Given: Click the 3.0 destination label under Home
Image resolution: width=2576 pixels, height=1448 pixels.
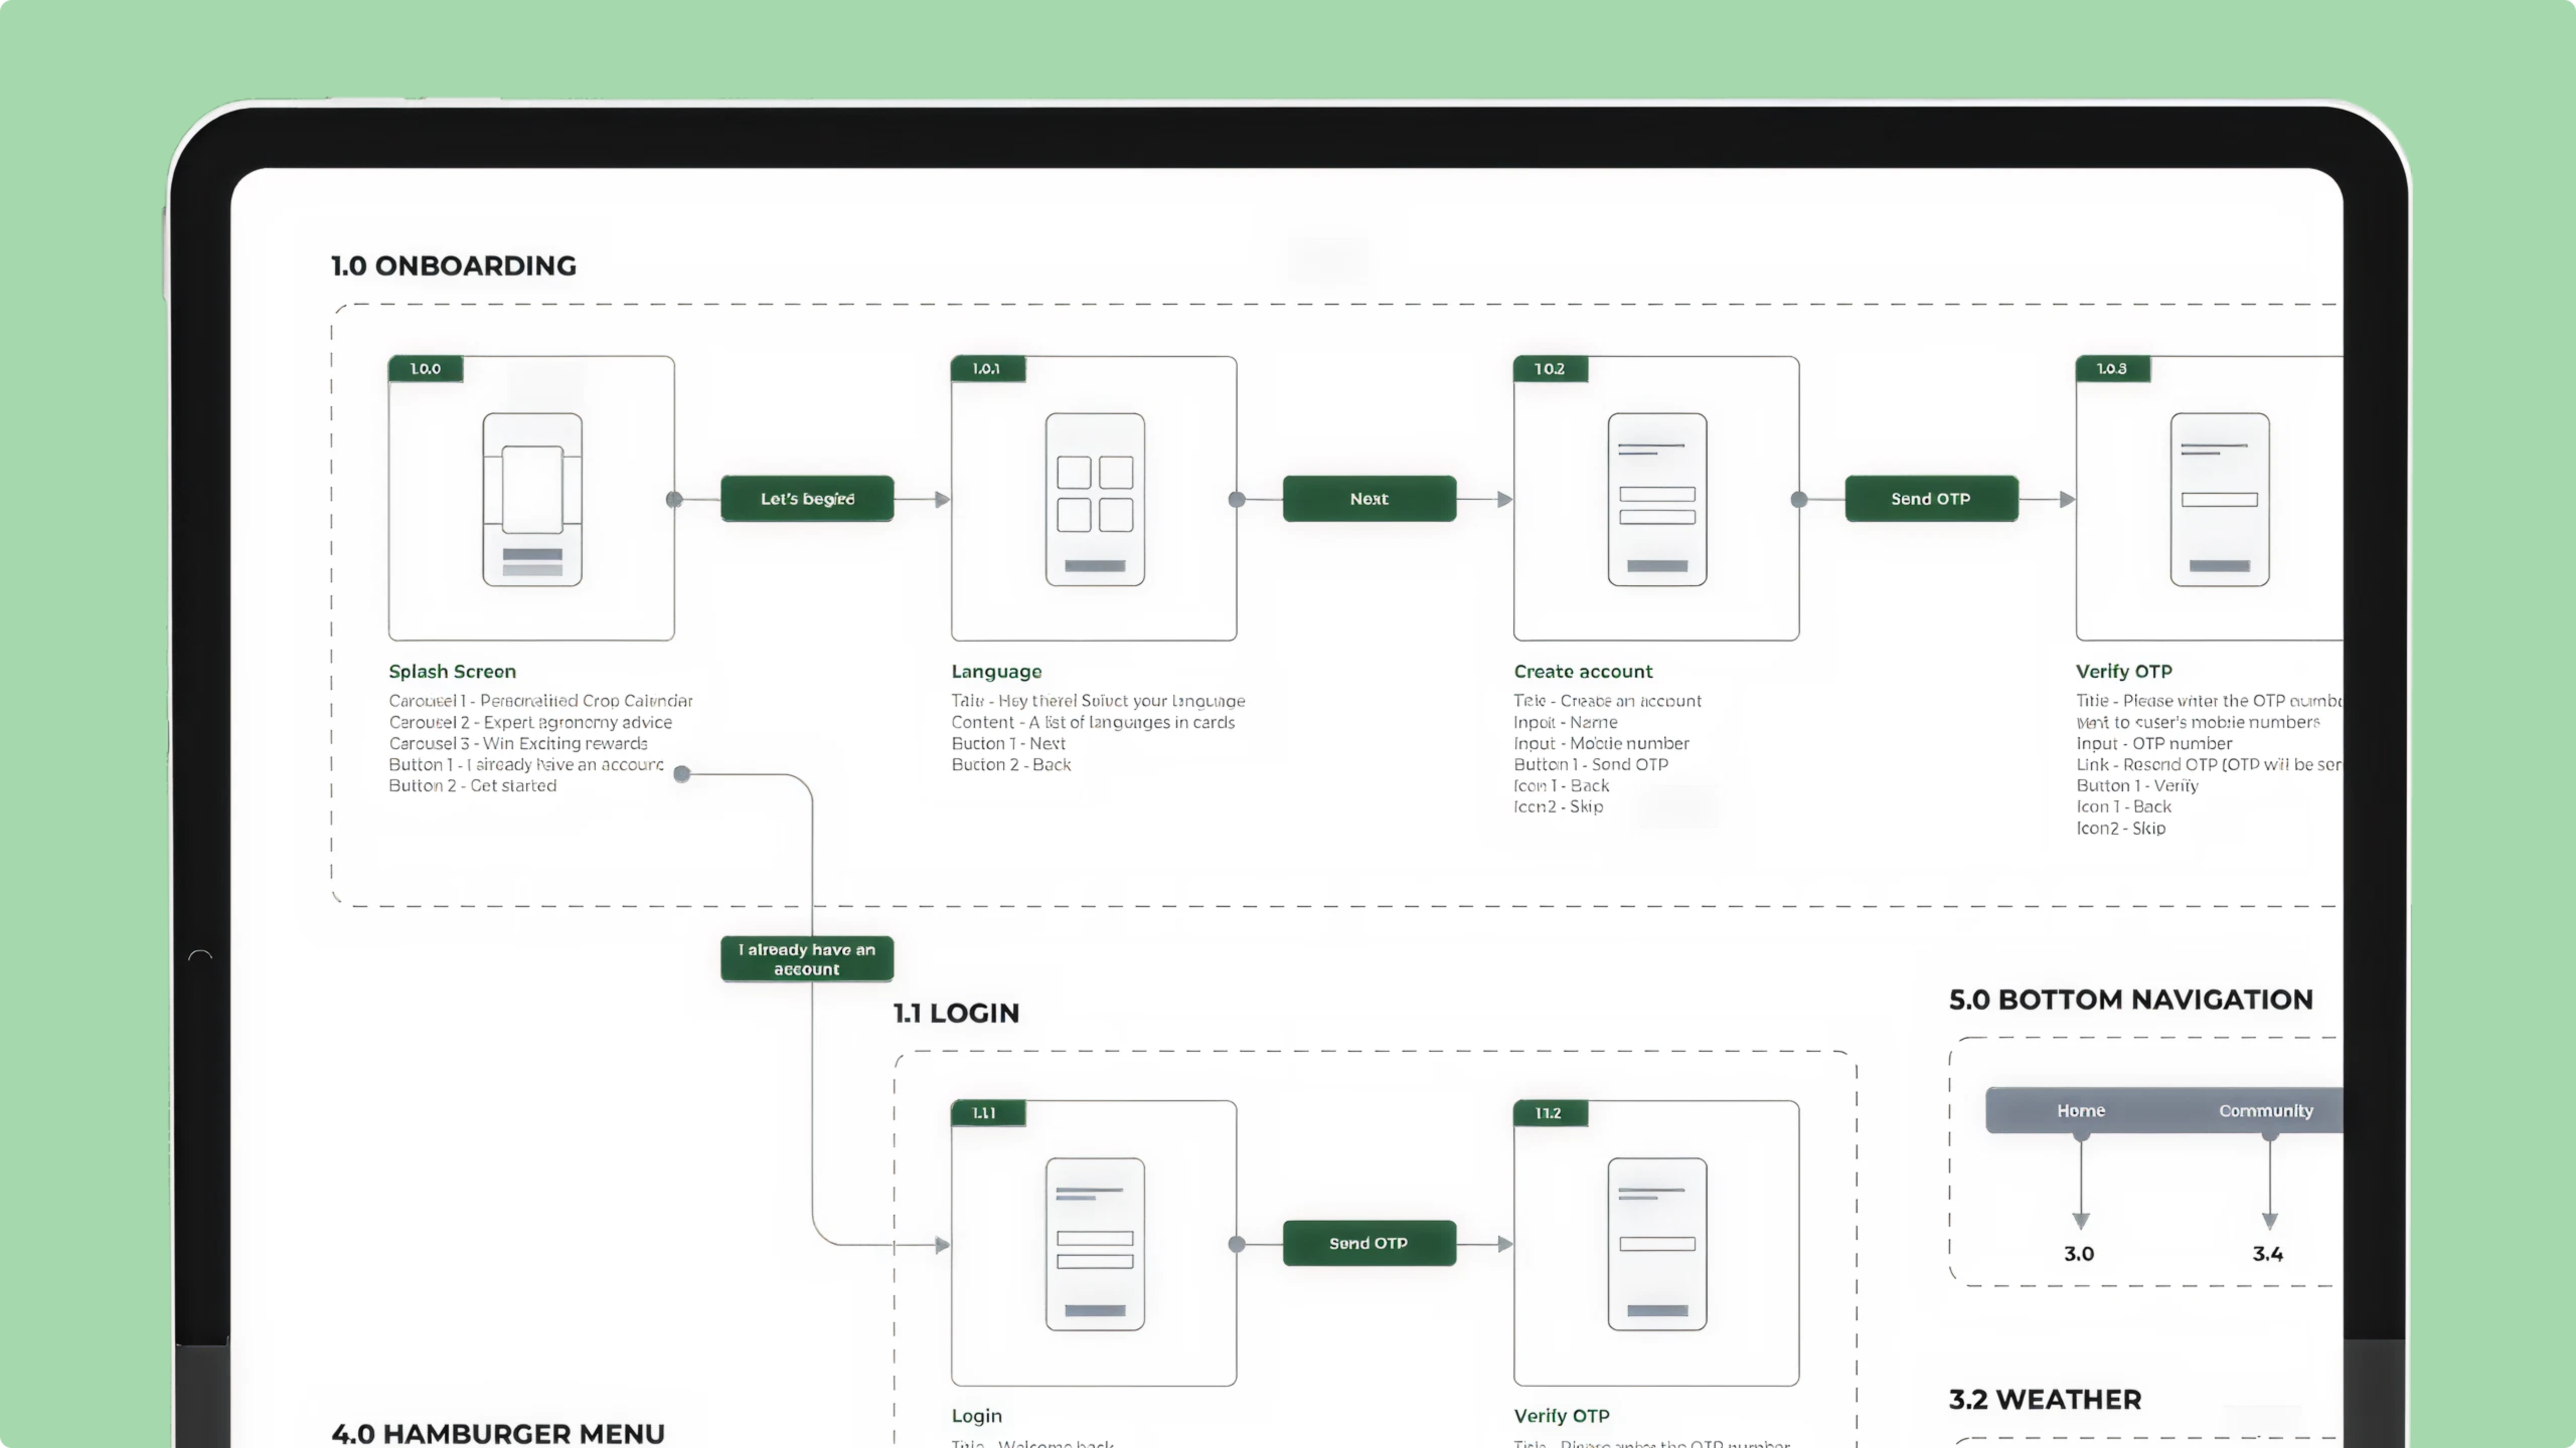Looking at the screenshot, I should tap(2079, 1254).
